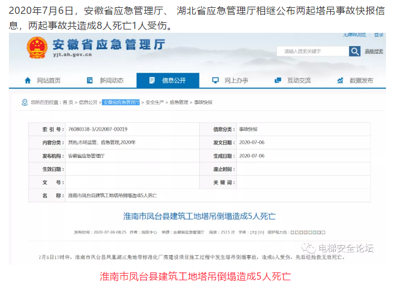
Task: Open 事故快报 breadcrumb link
Action: point(202,102)
